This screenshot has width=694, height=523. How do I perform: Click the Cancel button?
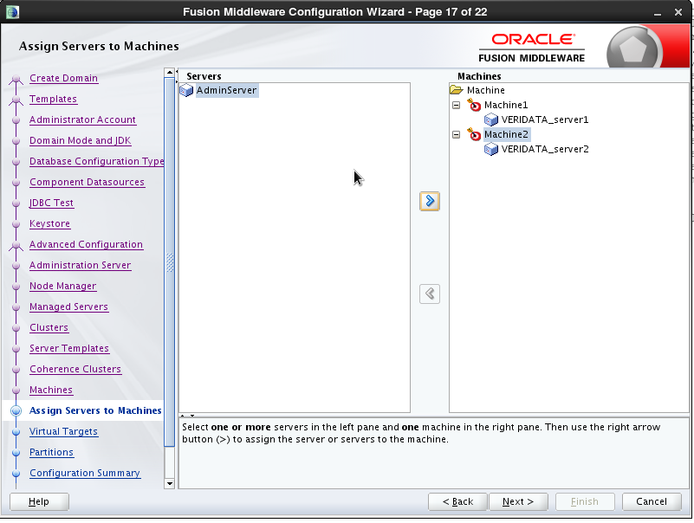[x=652, y=501]
